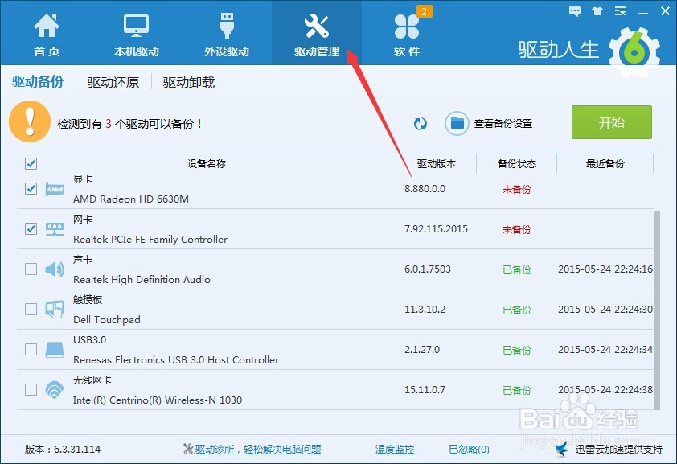Image resolution: width=677 pixels, height=464 pixels.
Task: Toggle the select-all checkbox in header row
Action: tap(31, 163)
